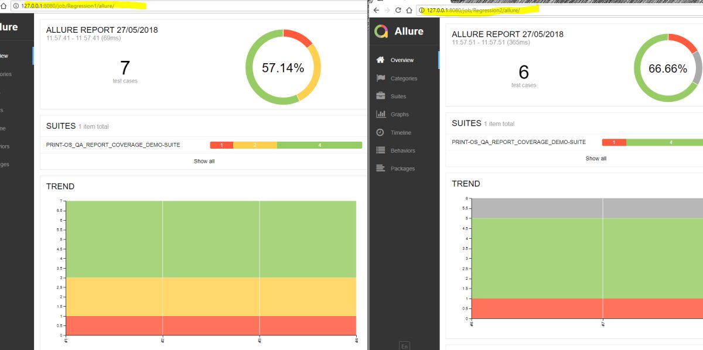
Task: Open Categories via the flag icon
Action: coord(380,78)
